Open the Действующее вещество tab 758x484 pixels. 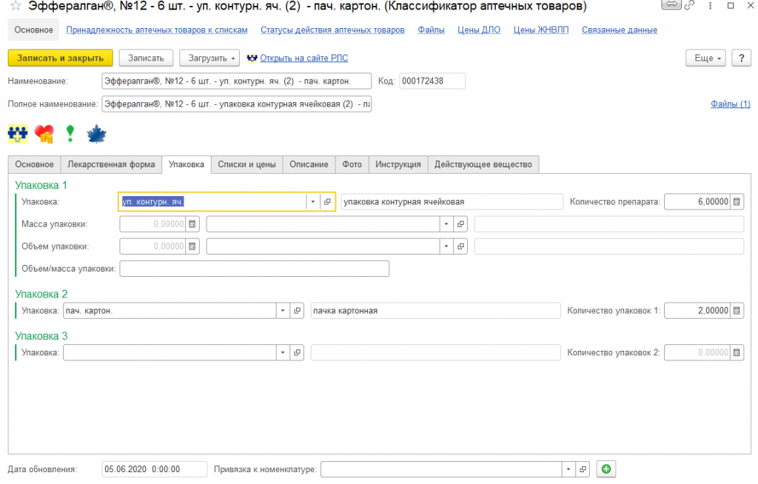pos(483,164)
